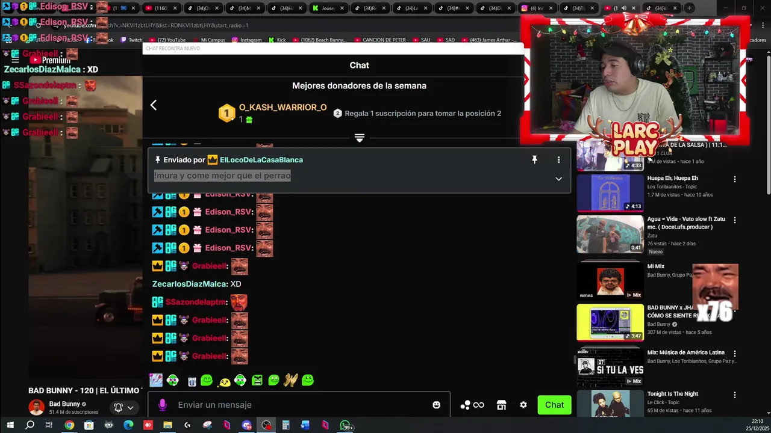This screenshot has height=433, width=771.
Task: Unpin the pinned message with pin icon
Action: [x=534, y=160]
